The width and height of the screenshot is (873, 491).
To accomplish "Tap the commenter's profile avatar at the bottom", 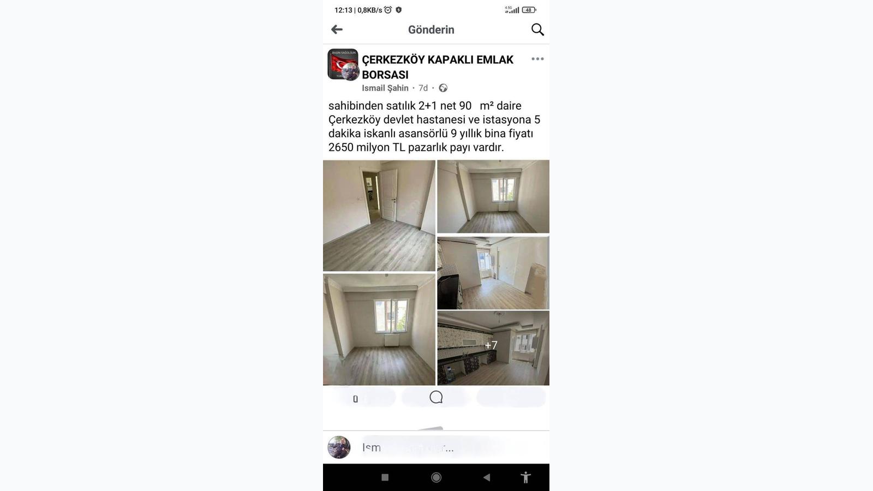I will [x=339, y=447].
